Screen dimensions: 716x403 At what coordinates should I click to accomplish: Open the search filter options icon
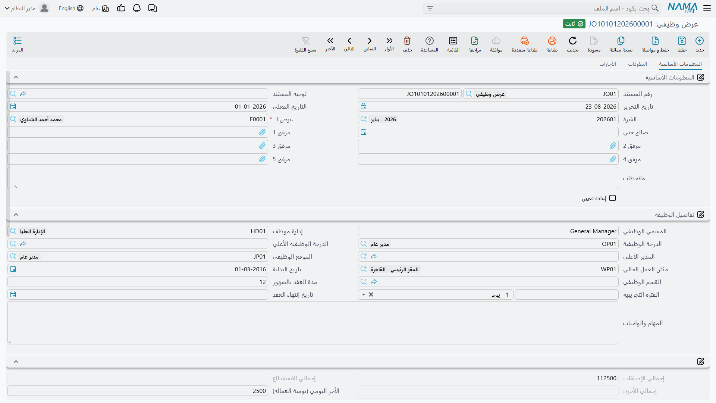(430, 8)
